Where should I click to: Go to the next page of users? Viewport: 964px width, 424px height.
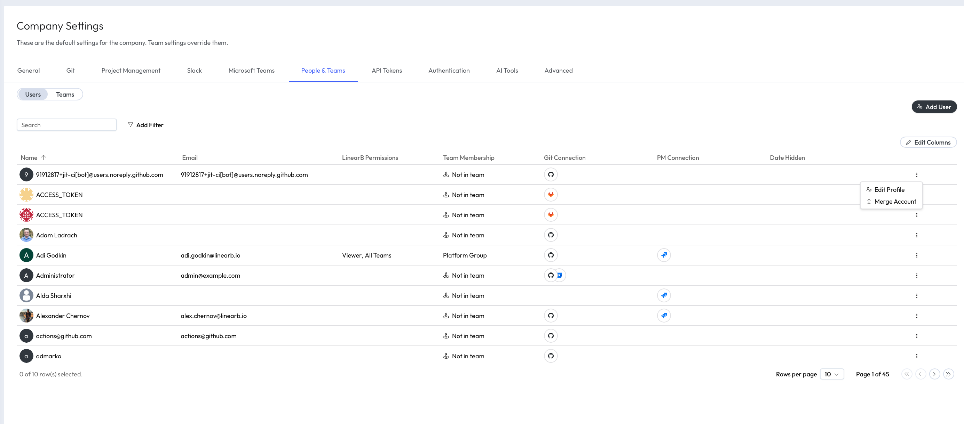pyautogui.click(x=934, y=374)
